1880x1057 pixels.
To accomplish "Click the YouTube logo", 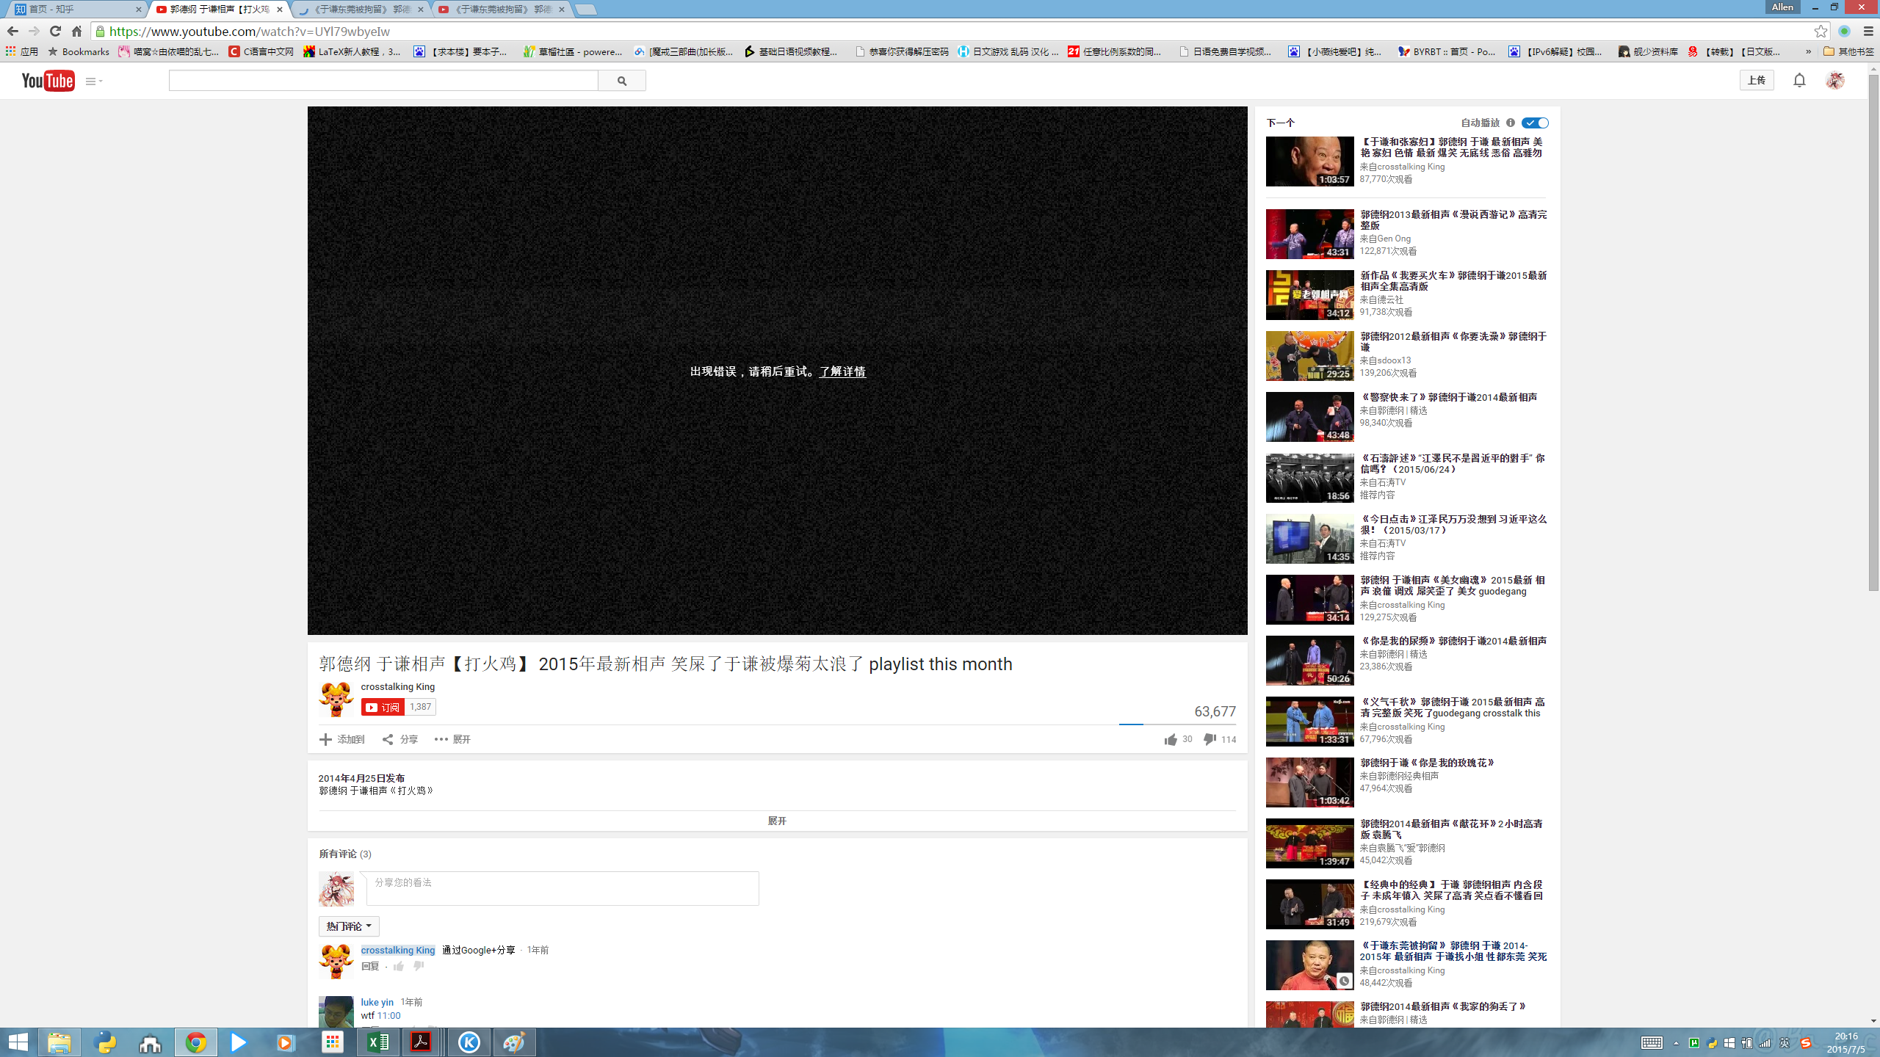I will click(x=48, y=81).
